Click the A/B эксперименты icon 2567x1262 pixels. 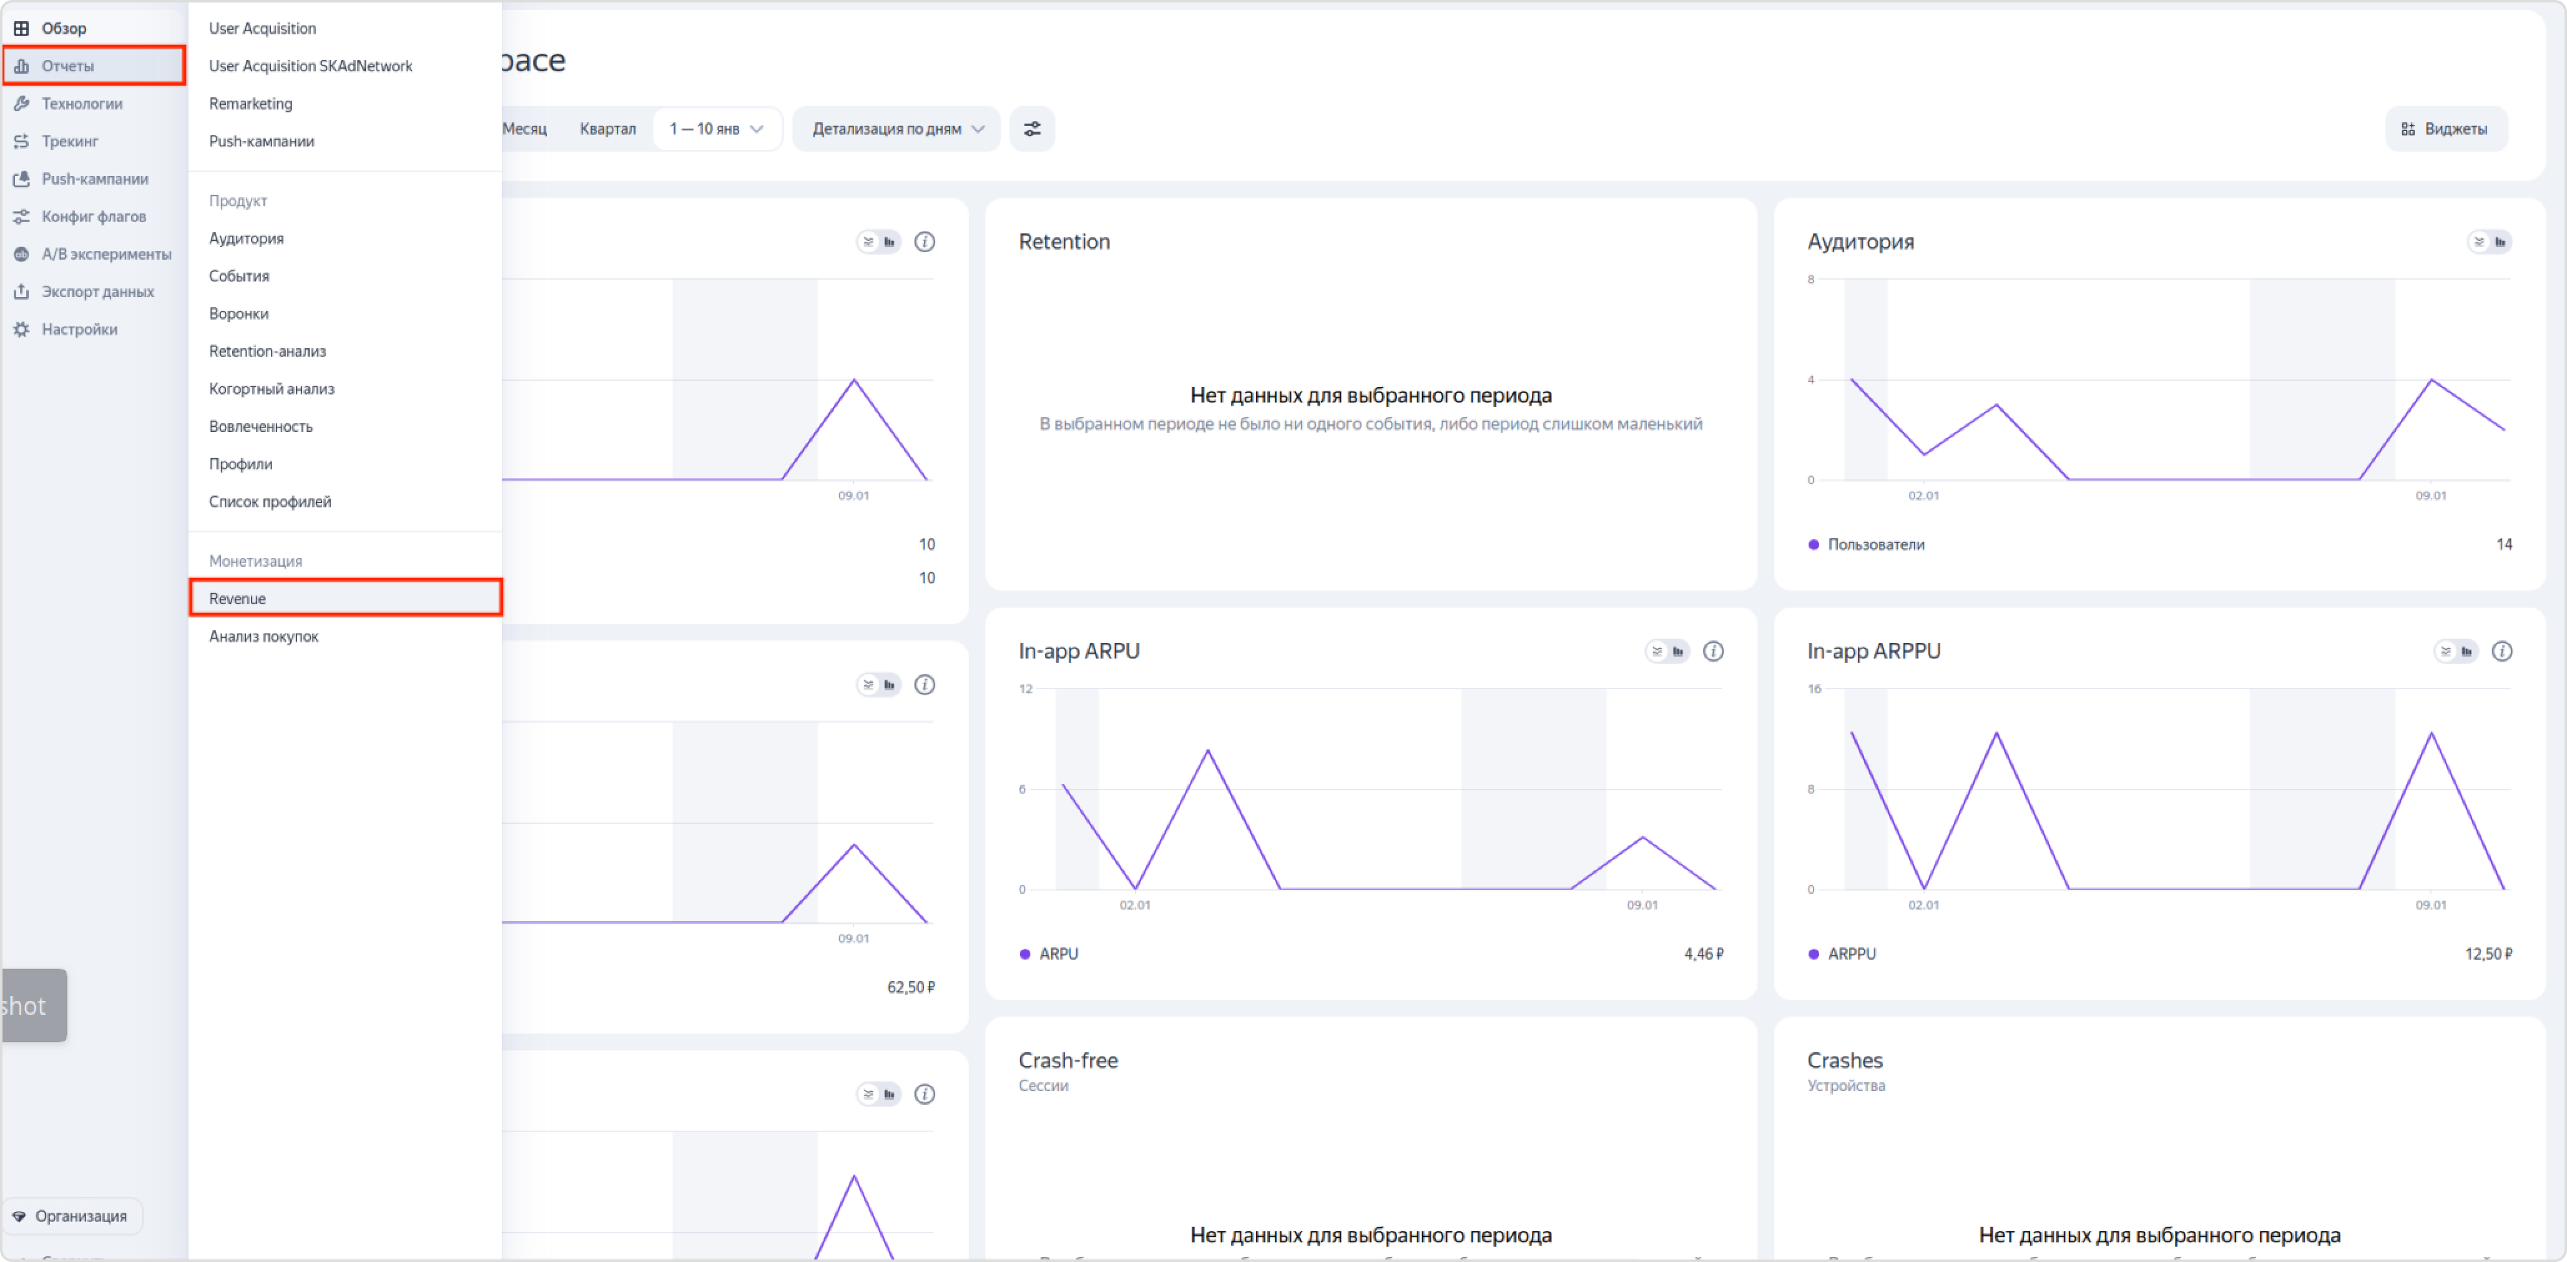[21, 254]
